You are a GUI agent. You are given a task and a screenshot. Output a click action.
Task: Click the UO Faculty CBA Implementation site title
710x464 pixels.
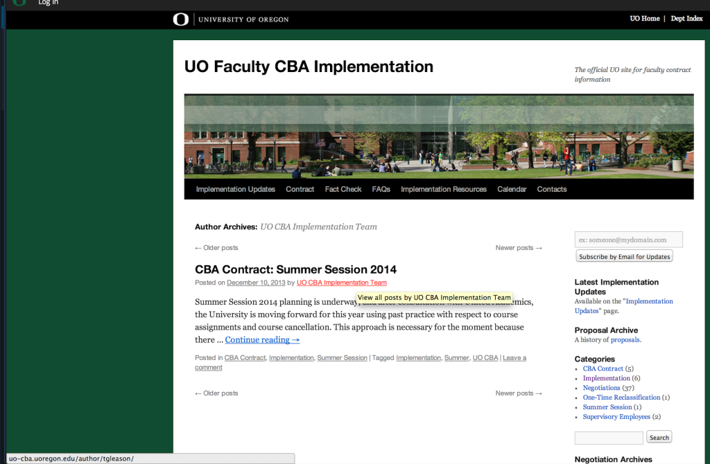click(309, 66)
